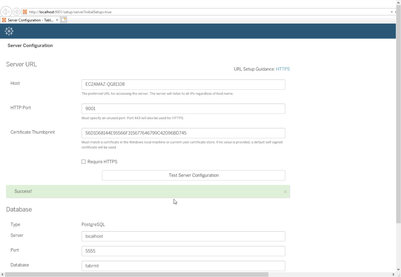The image size is (401, 277).
Task: Click into the Host input field
Action: coord(183,84)
